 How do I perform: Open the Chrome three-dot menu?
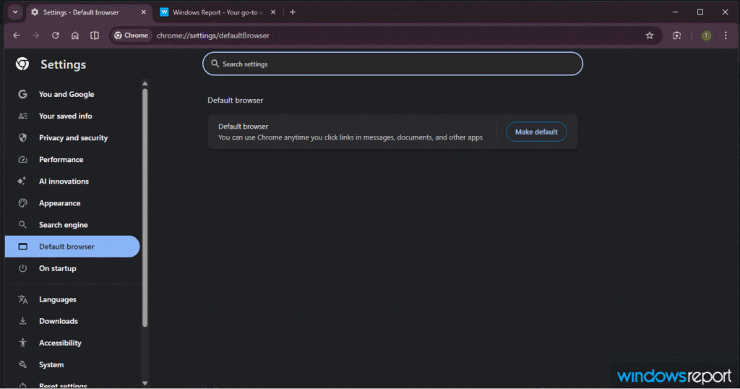click(x=726, y=35)
